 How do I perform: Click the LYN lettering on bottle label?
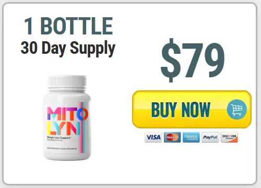(x=64, y=128)
